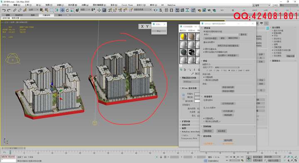
Task: Open the named selection sets dropdown
Action: tap(142, 10)
